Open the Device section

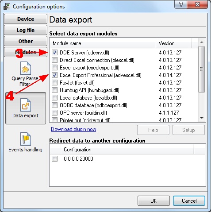26,19
